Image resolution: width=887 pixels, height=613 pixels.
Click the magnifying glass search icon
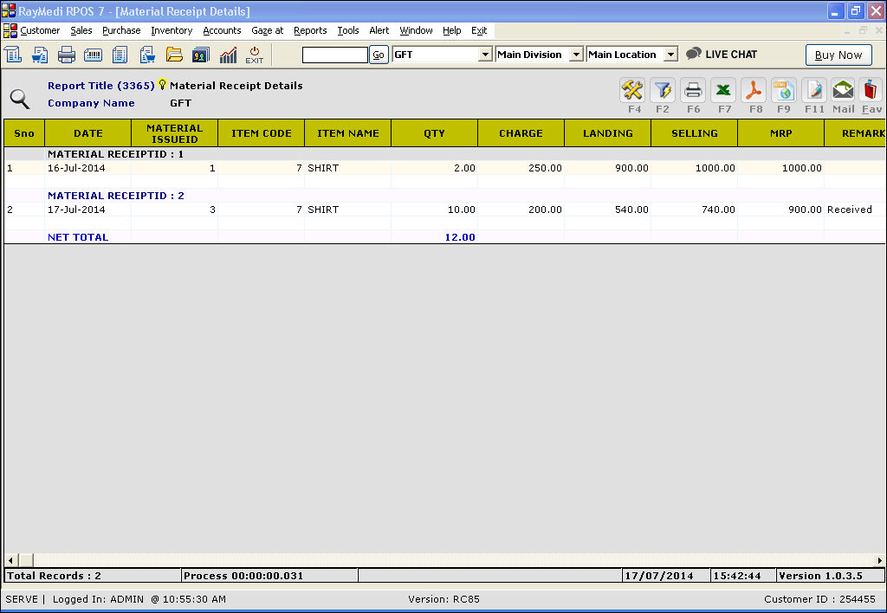19,99
